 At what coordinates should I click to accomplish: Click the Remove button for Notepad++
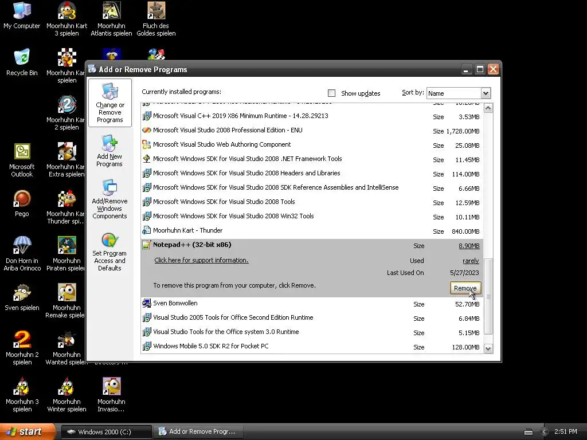click(x=465, y=288)
